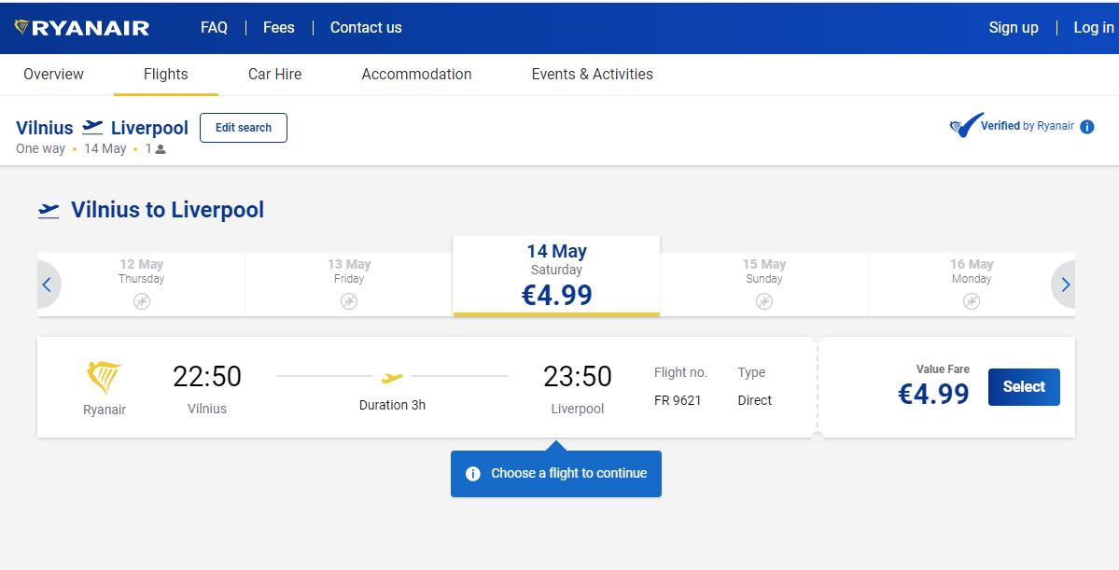Image resolution: width=1119 pixels, height=570 pixels.
Task: Click the Verified by Ryanair info icon
Action: point(1087,127)
